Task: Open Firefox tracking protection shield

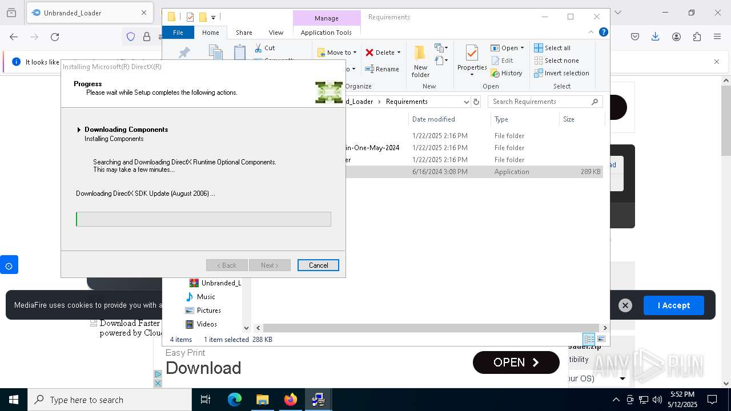Action: point(131,37)
